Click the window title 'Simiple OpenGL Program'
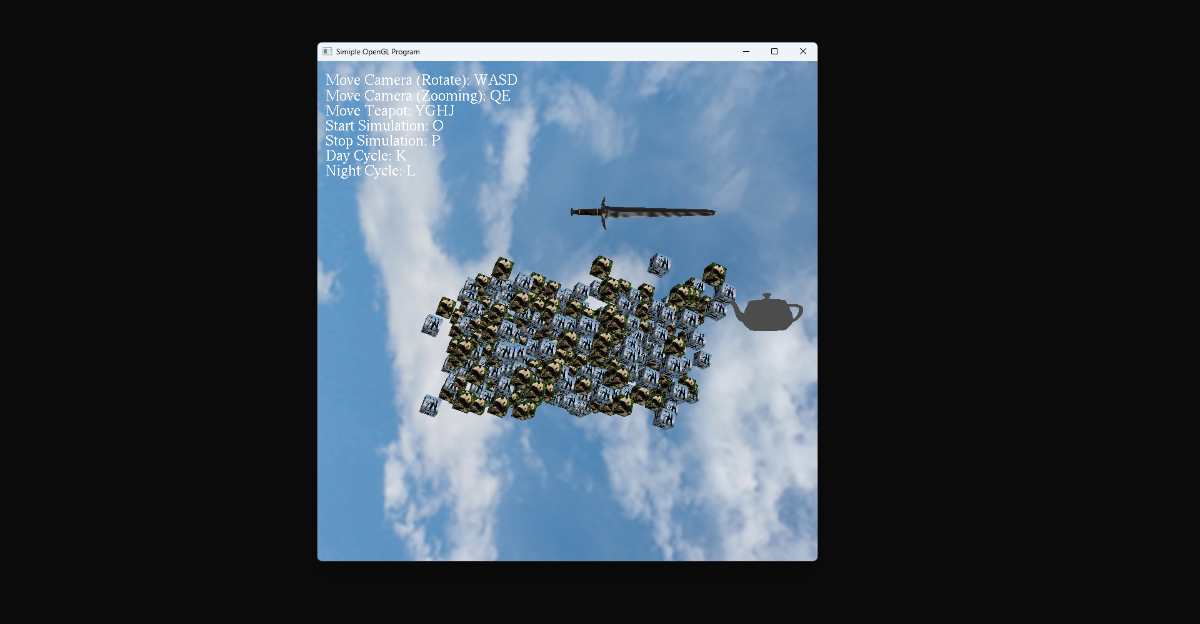Image resolution: width=1200 pixels, height=624 pixels. (377, 52)
